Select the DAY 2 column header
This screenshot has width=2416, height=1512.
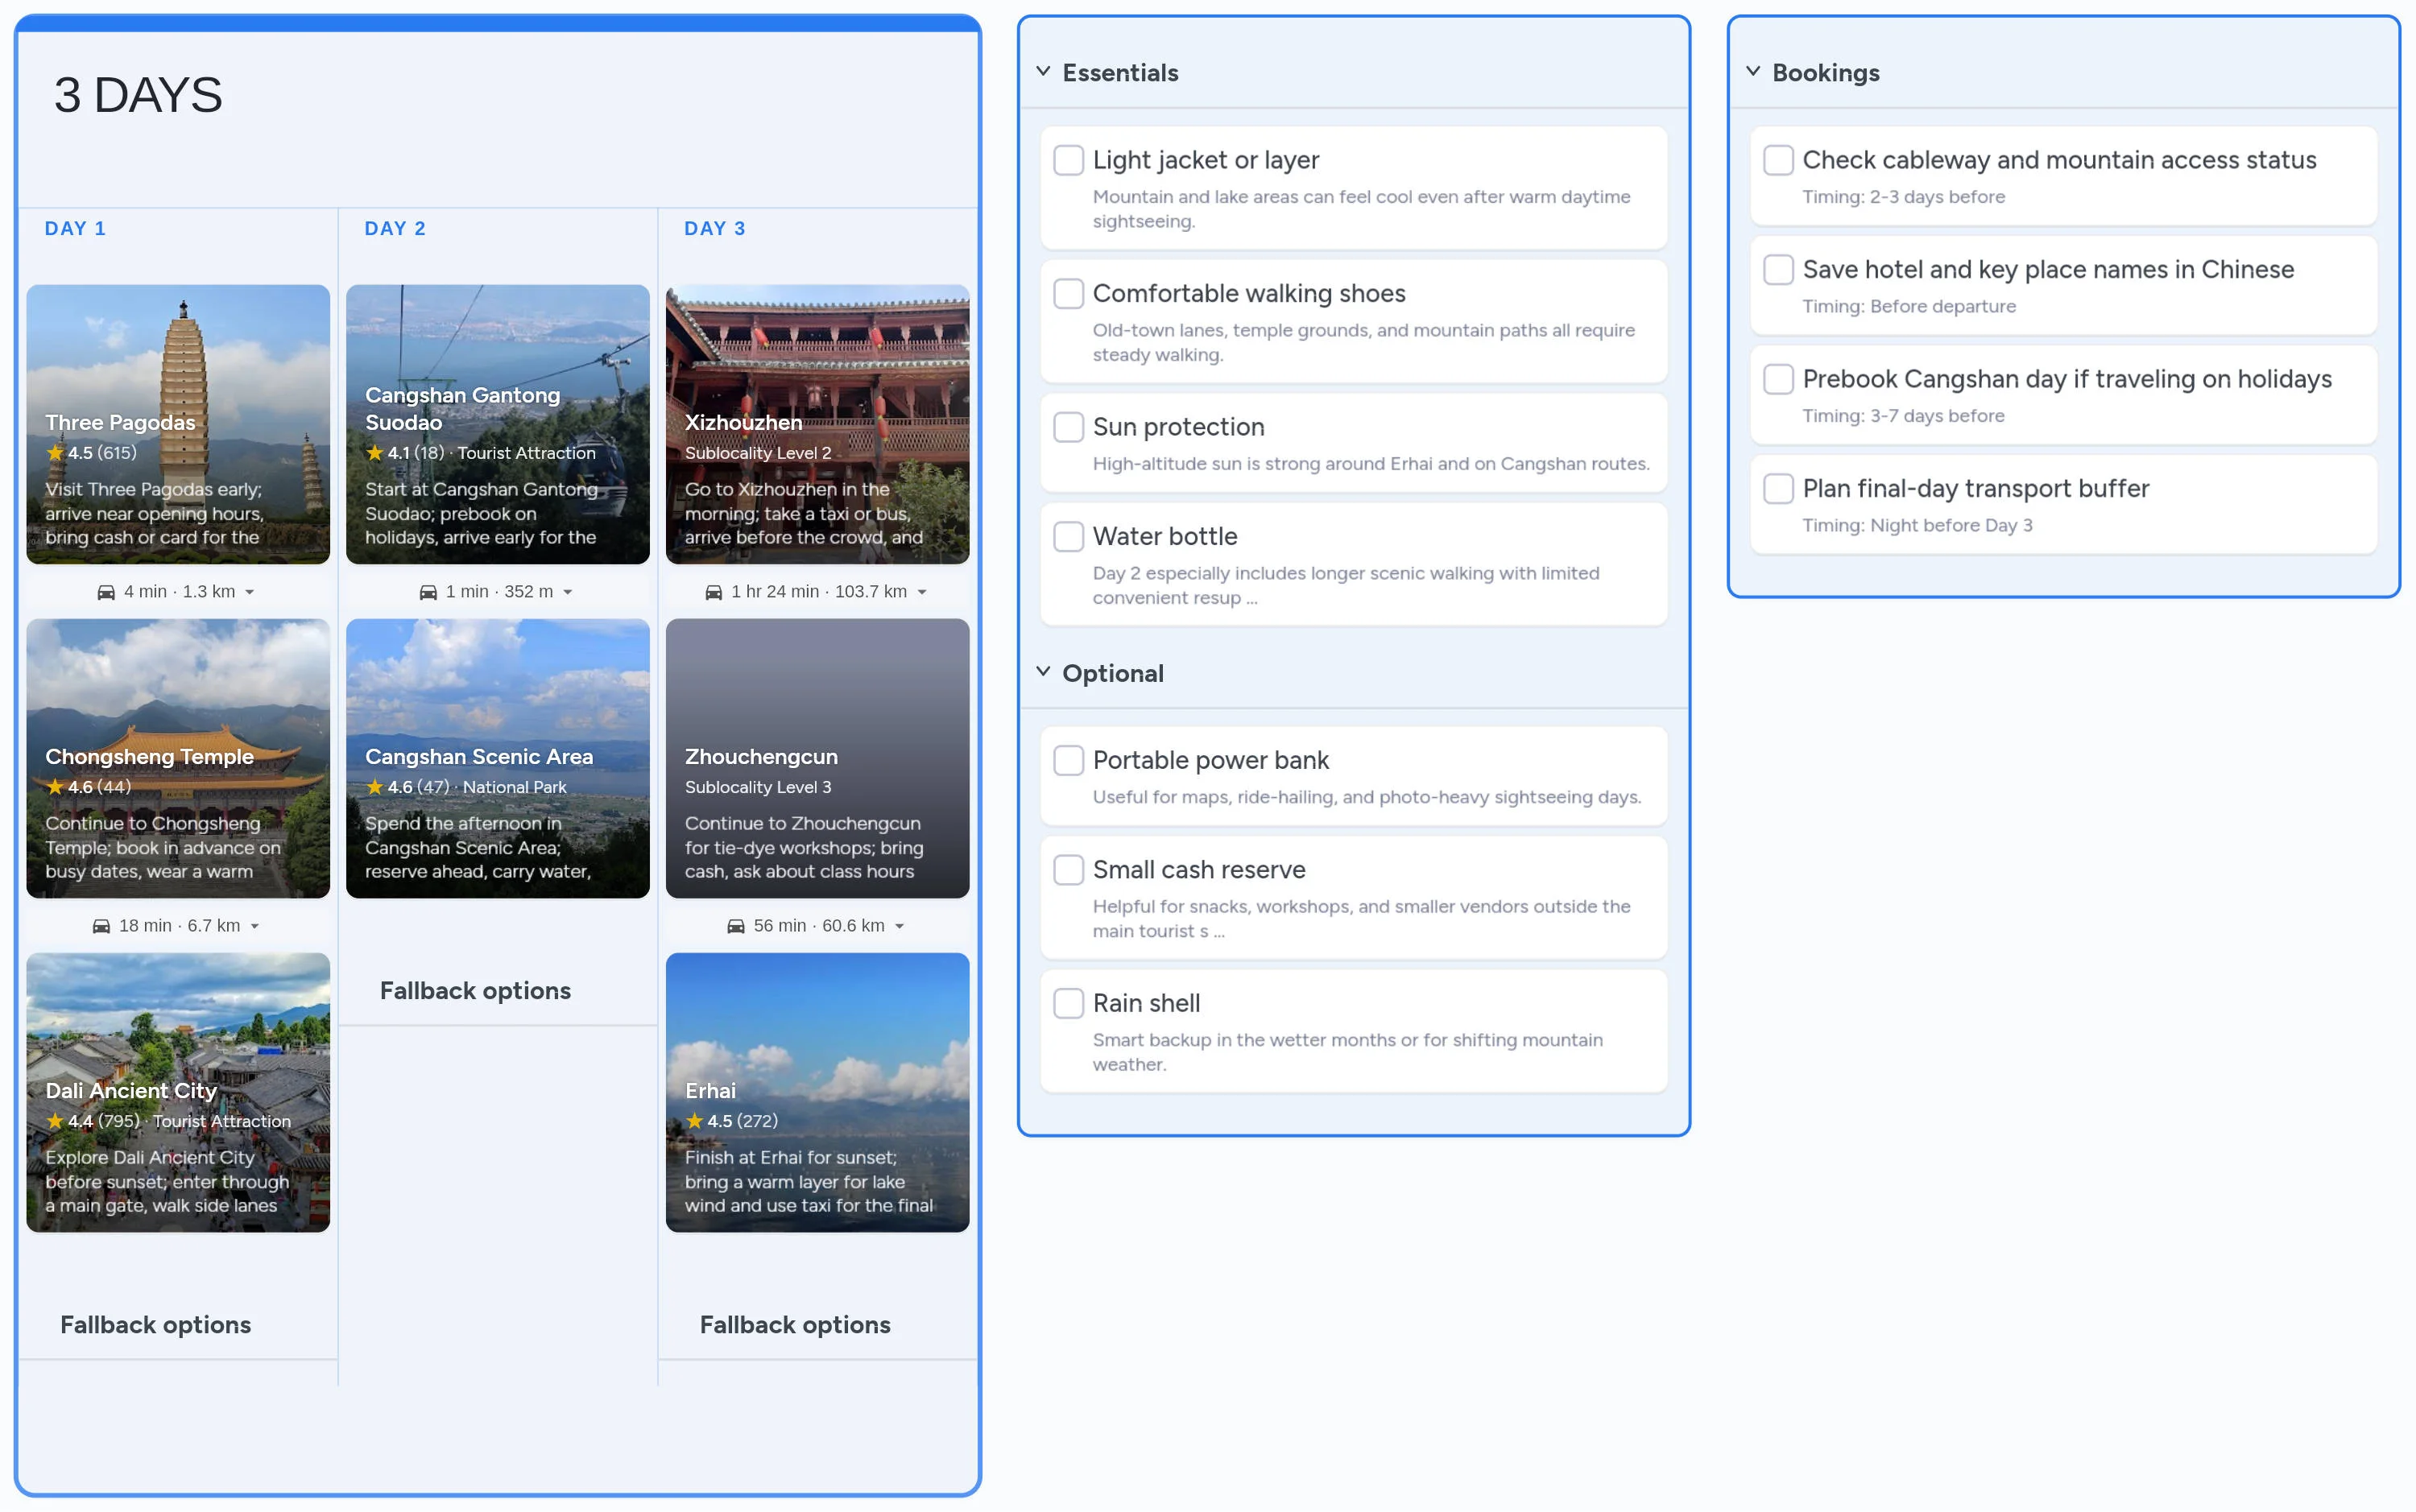pos(395,229)
